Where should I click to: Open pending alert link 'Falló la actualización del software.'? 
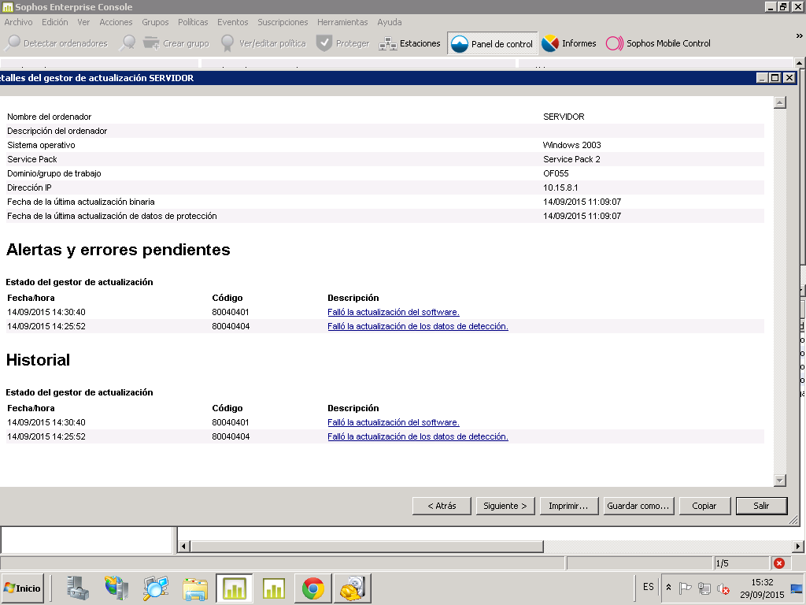[x=394, y=312]
